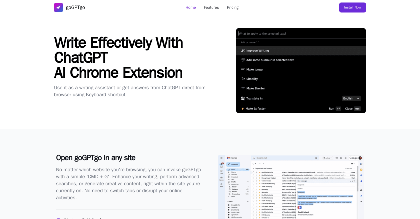Viewport: 420px width, 219px height.
Task: Click the lines icon beside Make longer
Action: pos(243,69)
